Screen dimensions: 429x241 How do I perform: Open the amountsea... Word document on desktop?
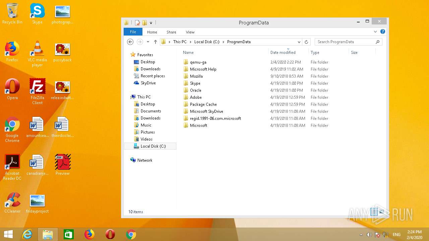[37, 127]
